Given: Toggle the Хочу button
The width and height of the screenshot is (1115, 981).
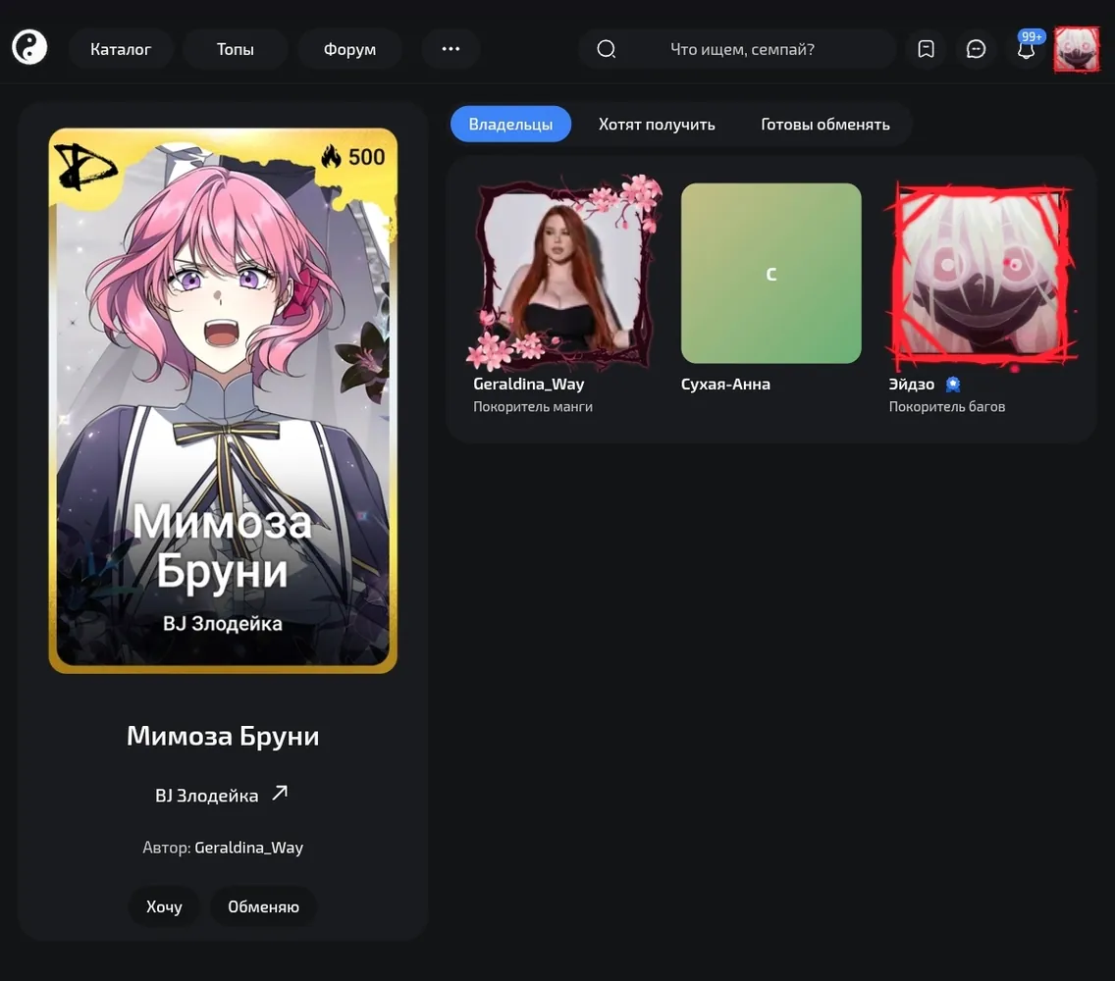Looking at the screenshot, I should (164, 906).
